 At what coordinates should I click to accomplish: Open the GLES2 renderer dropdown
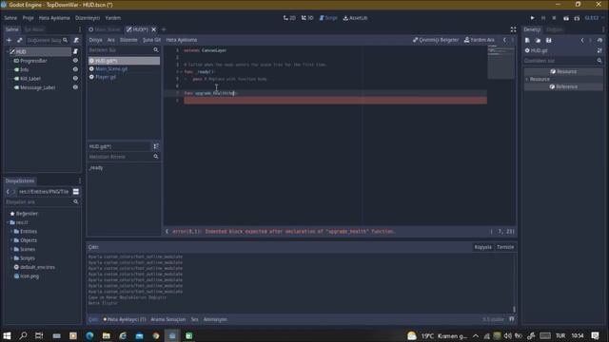594,18
